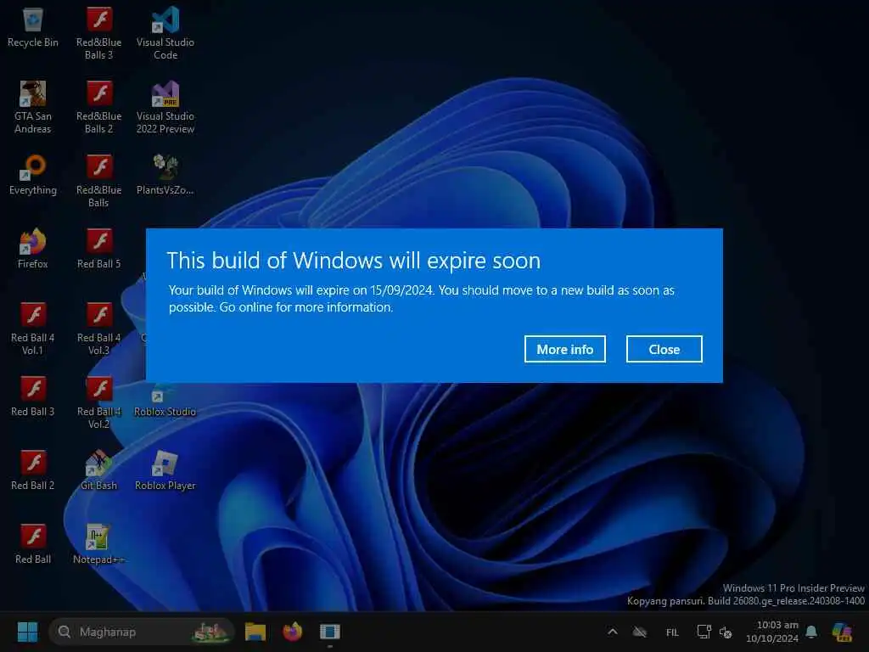Click the muted volume tray icon

[726, 632]
